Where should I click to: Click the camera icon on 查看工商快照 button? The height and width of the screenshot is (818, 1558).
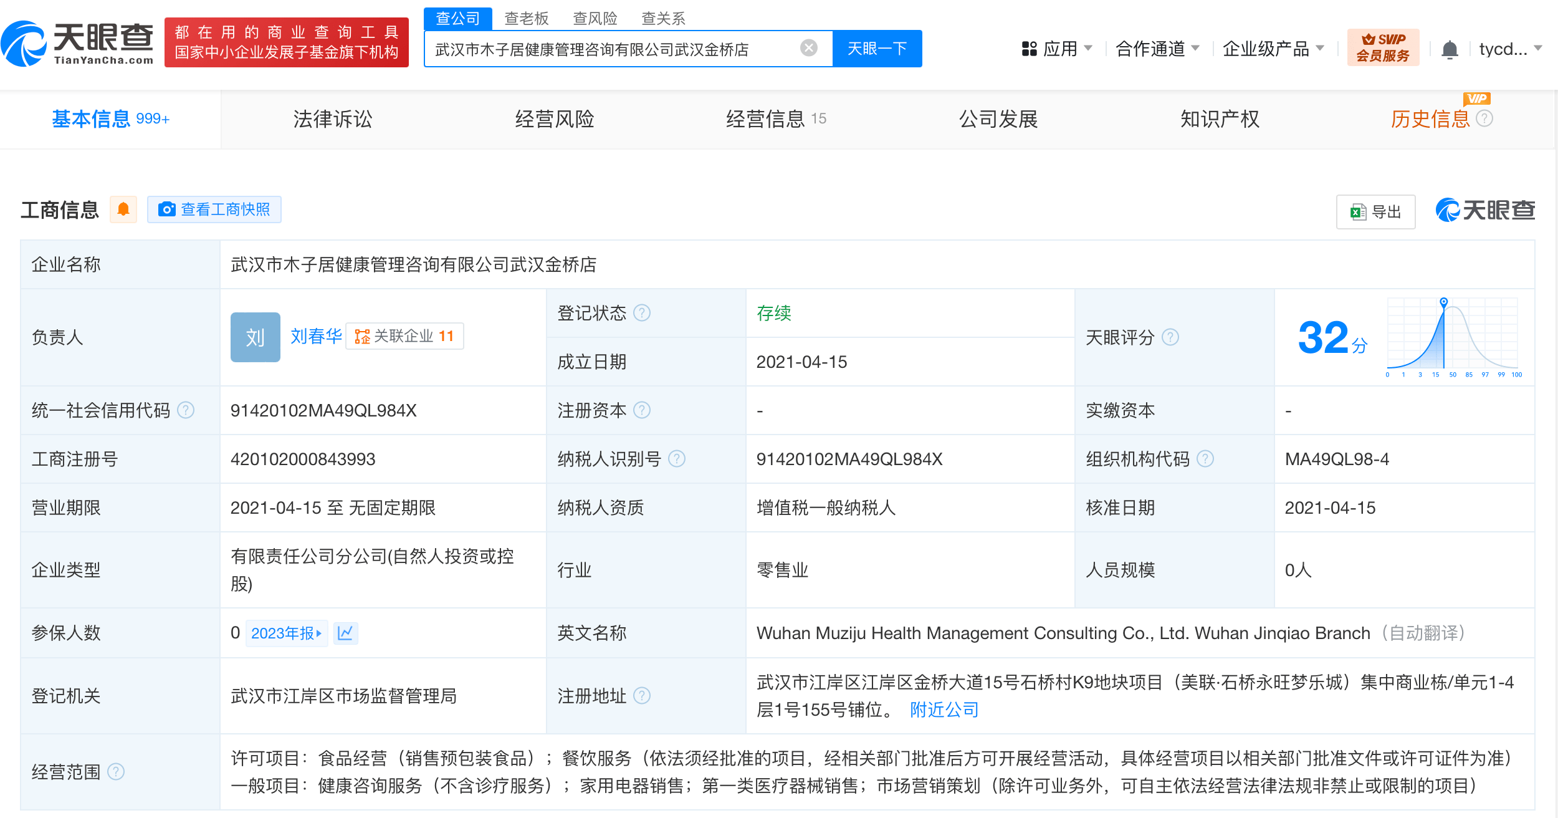tap(166, 209)
